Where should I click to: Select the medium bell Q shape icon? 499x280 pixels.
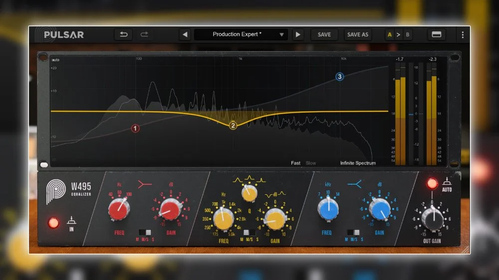coord(249,179)
